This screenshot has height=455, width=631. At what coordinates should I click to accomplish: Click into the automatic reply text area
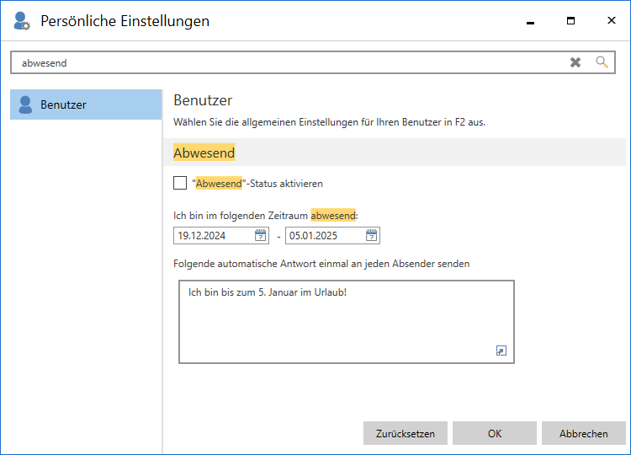pos(347,322)
